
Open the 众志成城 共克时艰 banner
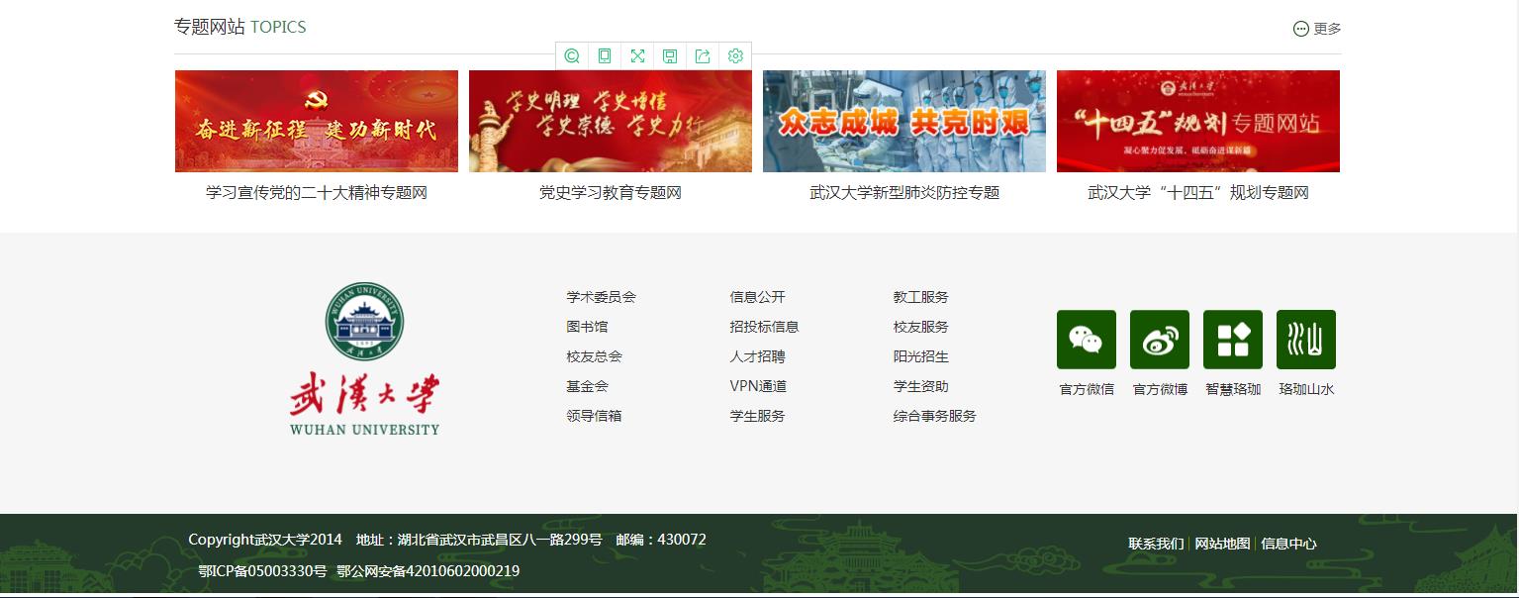click(904, 121)
